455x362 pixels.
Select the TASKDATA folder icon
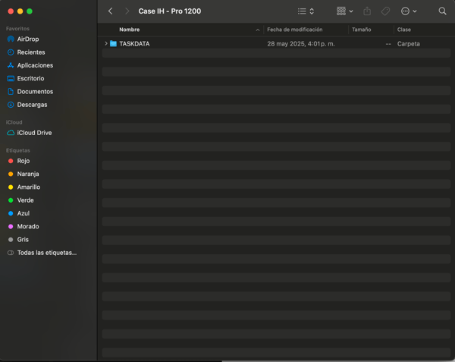tap(113, 43)
